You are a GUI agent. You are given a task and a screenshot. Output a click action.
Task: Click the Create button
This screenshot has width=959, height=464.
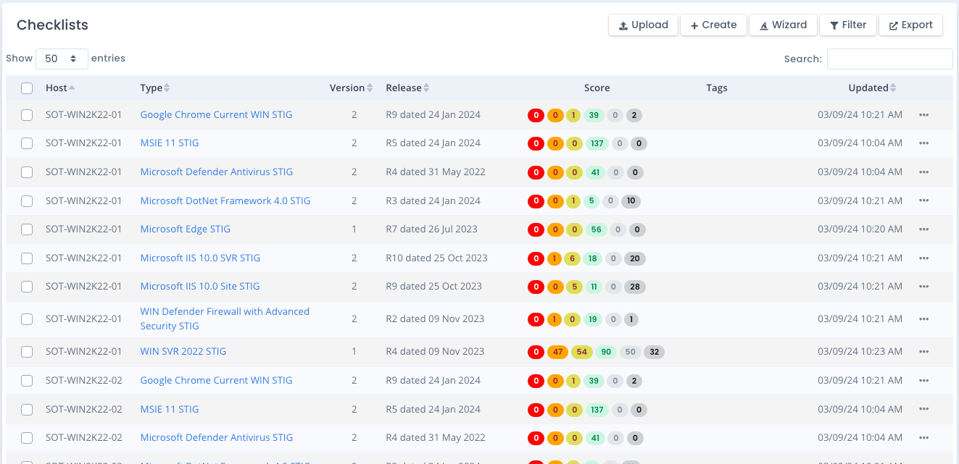point(713,25)
